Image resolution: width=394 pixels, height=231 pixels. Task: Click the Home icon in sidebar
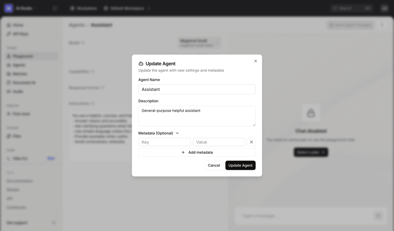tap(9, 25)
